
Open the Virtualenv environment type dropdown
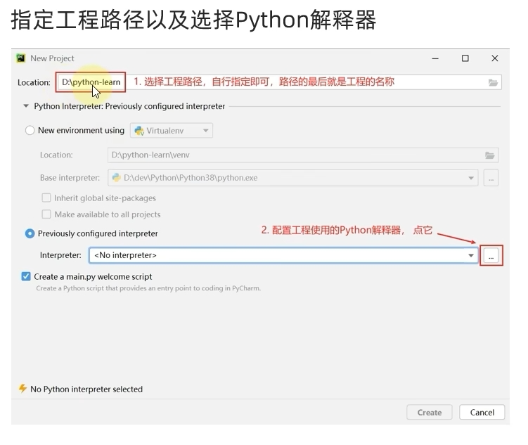click(172, 131)
